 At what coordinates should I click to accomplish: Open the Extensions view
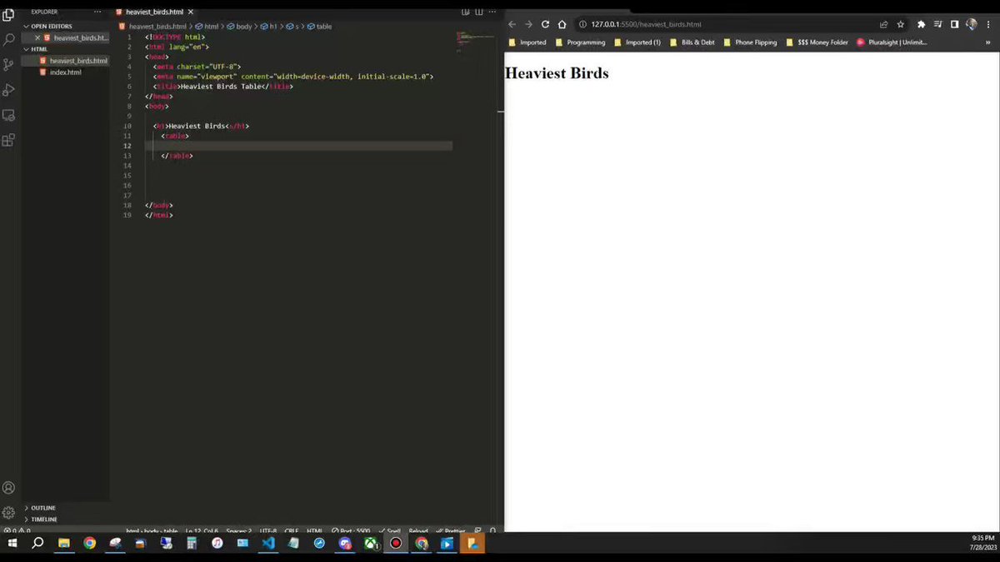(x=8, y=140)
